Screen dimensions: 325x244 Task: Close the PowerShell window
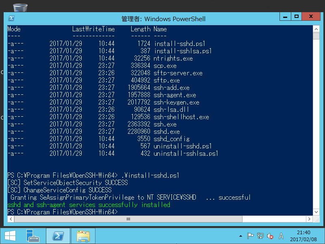[311, 16]
